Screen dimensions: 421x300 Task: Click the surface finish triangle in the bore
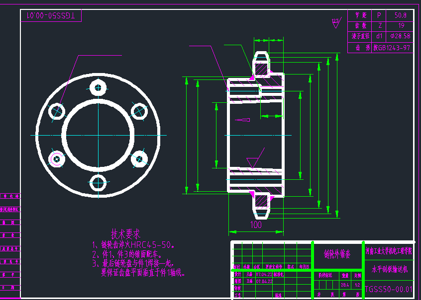[253, 162]
